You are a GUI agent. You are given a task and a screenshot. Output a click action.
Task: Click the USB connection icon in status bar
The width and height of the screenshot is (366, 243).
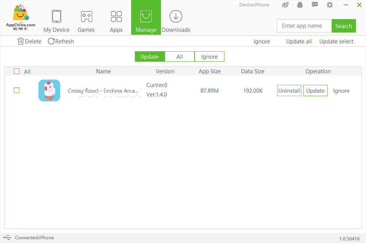click(7, 238)
